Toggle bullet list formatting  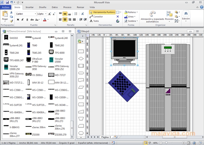click(x=76, y=14)
